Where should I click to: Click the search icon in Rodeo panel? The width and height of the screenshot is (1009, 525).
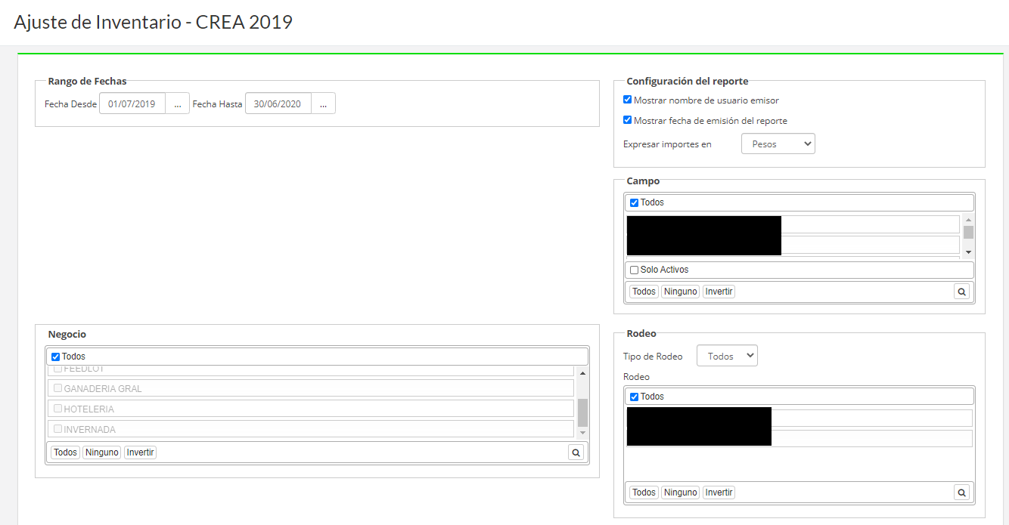tap(961, 493)
